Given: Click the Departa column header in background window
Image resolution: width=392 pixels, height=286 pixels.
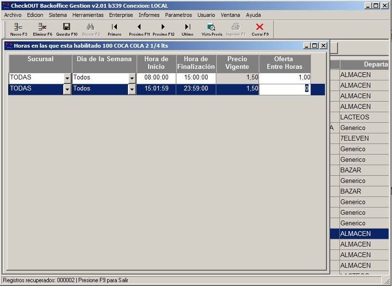Looking at the screenshot, I should (x=364, y=65).
